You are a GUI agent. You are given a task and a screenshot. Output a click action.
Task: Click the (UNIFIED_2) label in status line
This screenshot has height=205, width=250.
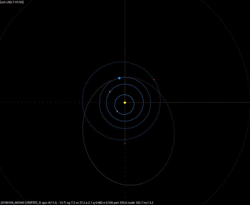[33, 203]
